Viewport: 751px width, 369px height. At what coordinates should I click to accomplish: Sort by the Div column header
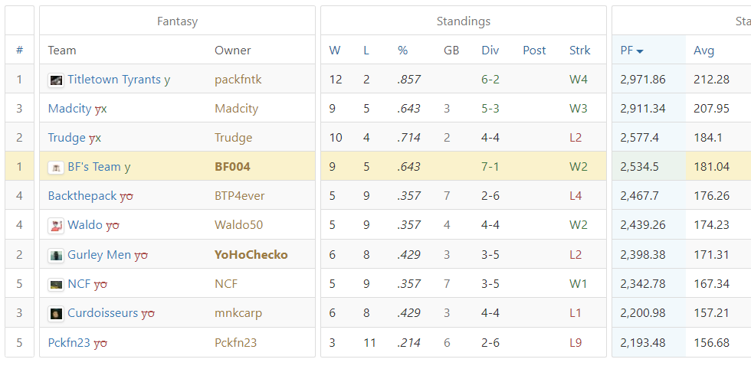pyautogui.click(x=490, y=51)
